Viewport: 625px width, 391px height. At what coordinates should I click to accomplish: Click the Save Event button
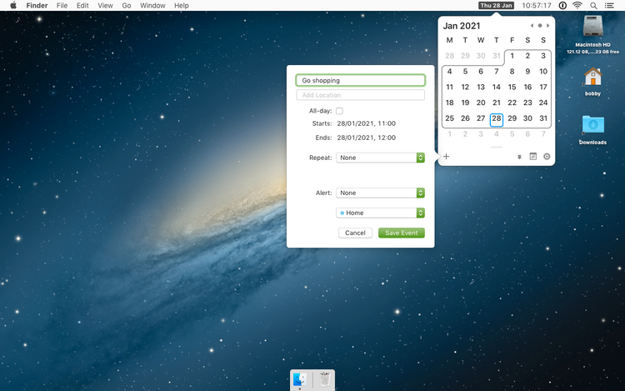point(401,233)
